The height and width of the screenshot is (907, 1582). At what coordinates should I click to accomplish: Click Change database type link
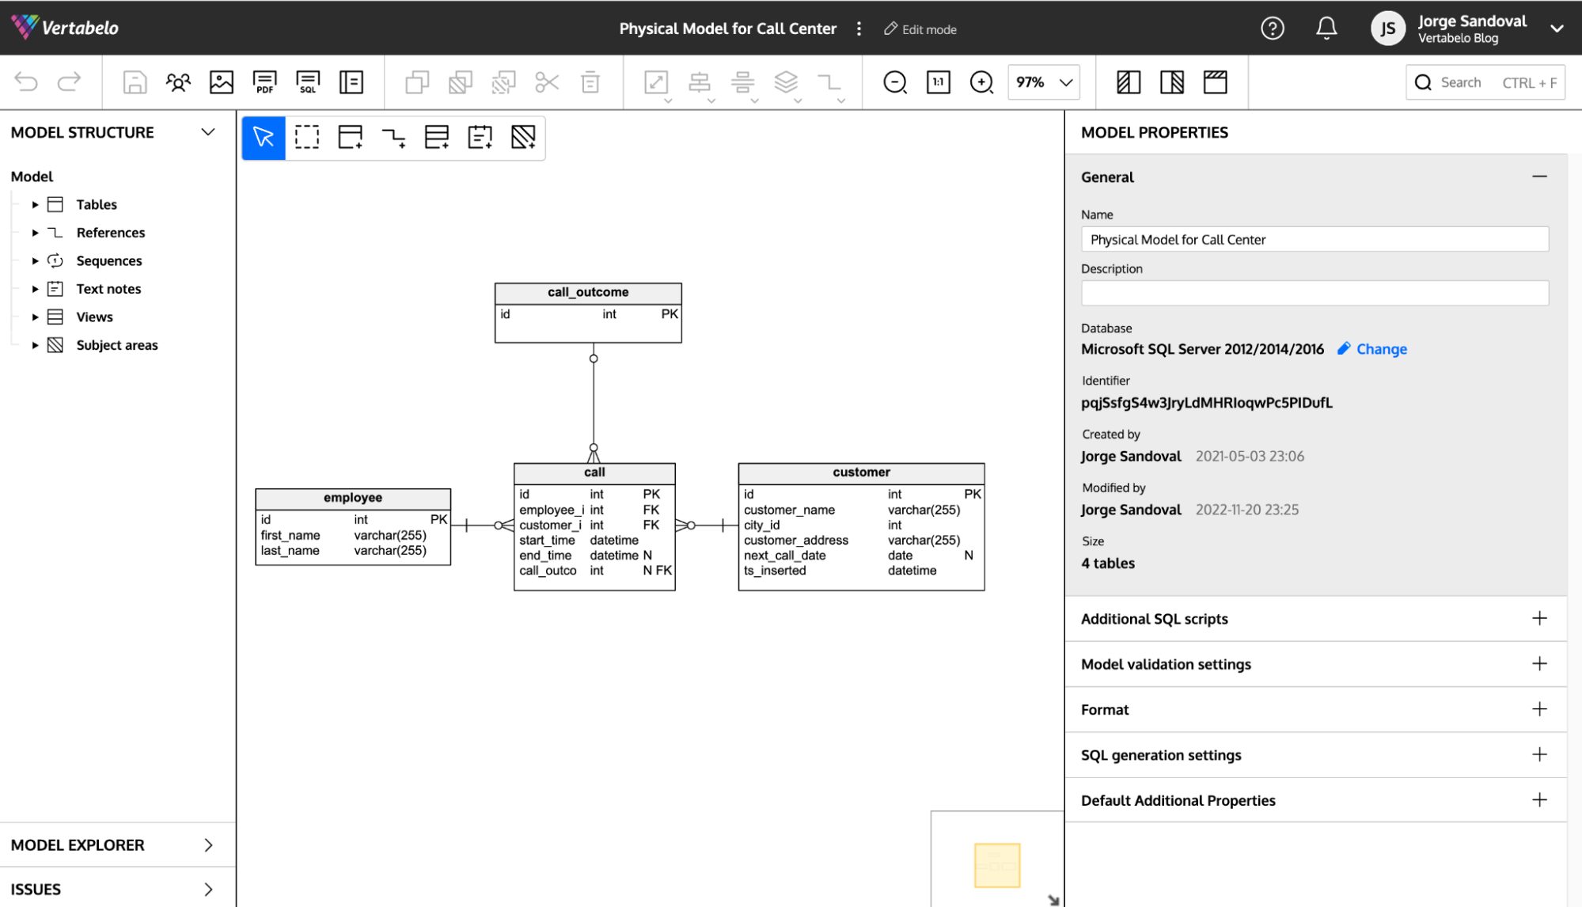click(x=1382, y=349)
